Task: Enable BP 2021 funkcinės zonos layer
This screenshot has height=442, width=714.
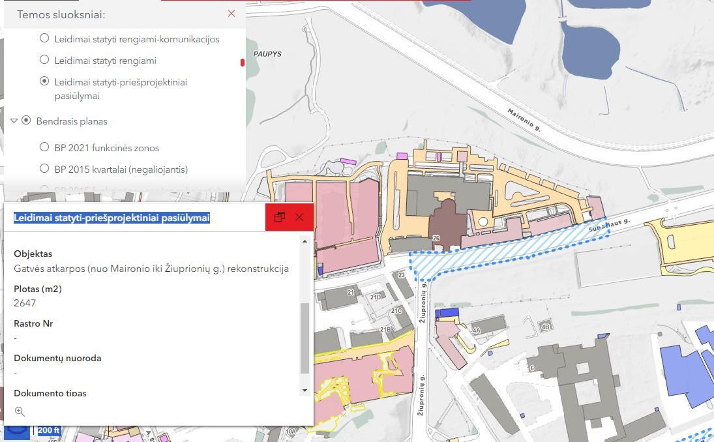Action: click(44, 147)
